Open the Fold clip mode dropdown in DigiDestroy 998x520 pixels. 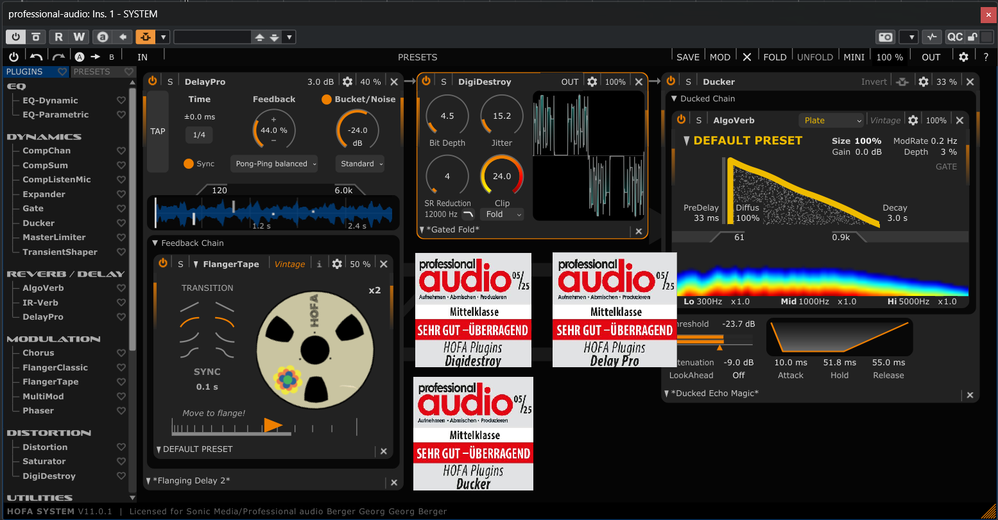[x=501, y=214]
